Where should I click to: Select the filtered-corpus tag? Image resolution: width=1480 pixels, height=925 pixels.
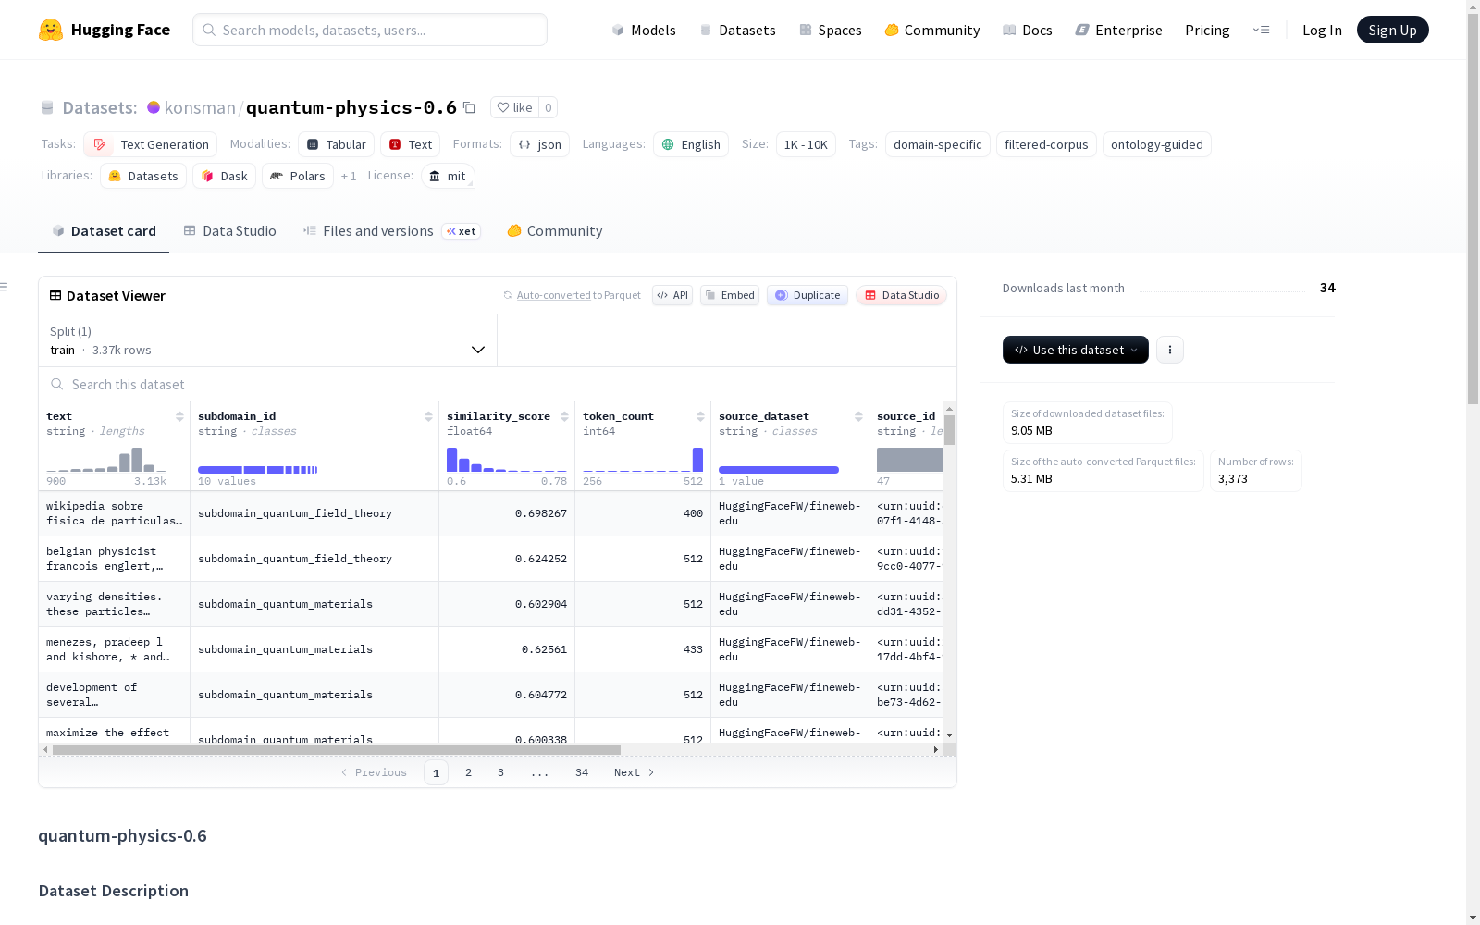pos(1046,144)
